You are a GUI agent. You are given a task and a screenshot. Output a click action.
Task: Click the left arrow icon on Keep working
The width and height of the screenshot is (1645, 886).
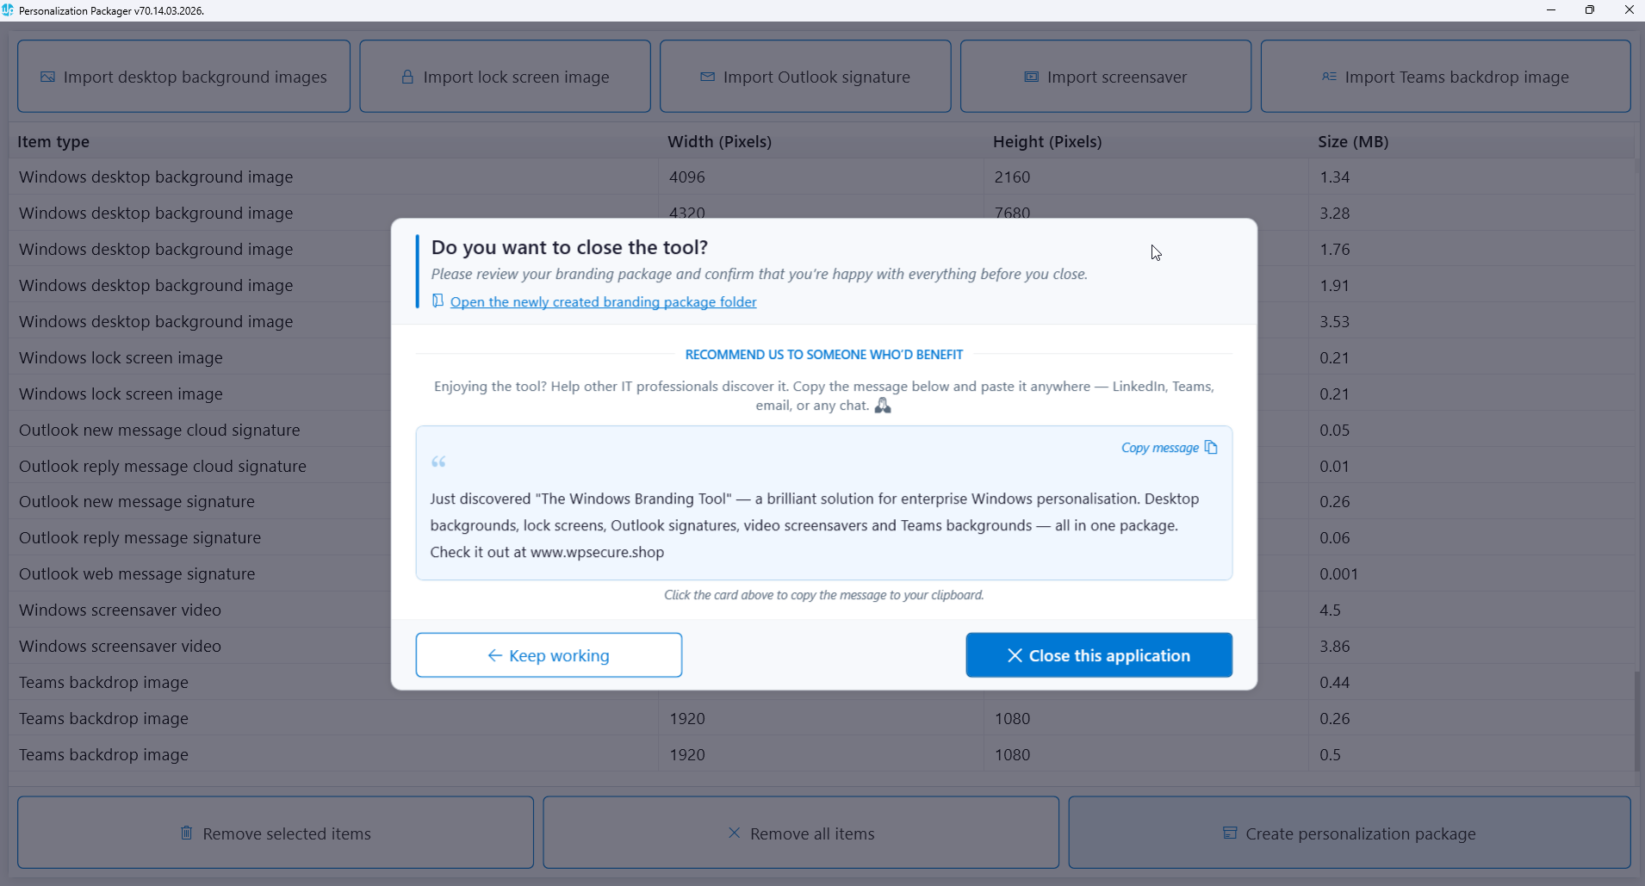point(494,655)
